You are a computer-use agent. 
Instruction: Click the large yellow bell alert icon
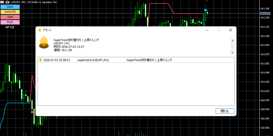tap(44, 42)
